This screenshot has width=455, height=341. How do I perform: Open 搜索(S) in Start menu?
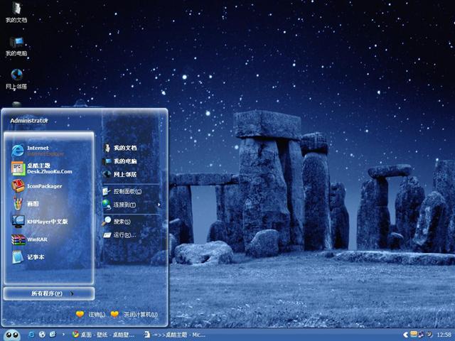tap(117, 222)
